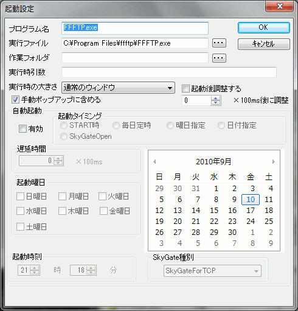298x311 pixels.
Task: Open the SkyGate種別 dropdown
Action: 212,271
